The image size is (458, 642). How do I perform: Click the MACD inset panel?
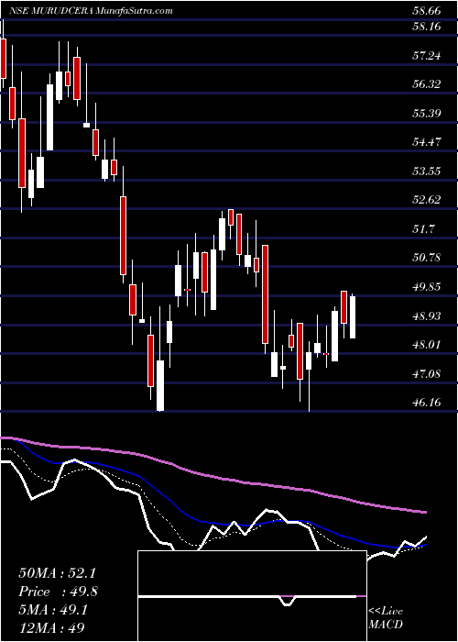[x=252, y=596]
